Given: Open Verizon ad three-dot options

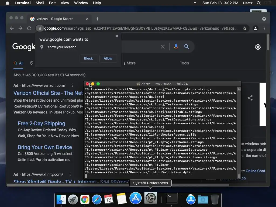Looking at the screenshot, I should pyautogui.click(x=72, y=85).
